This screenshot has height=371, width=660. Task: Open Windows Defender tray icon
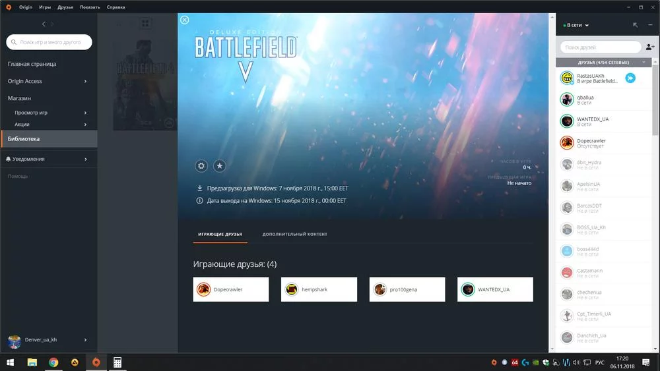click(x=546, y=362)
